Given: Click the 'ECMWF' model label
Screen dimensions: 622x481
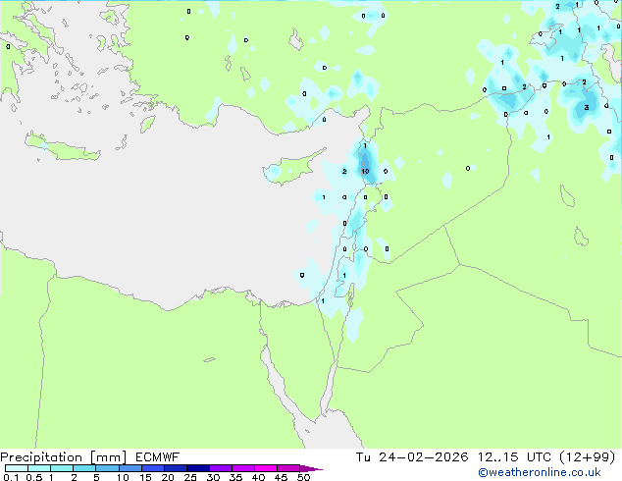Looking at the screenshot, I should [x=158, y=457].
